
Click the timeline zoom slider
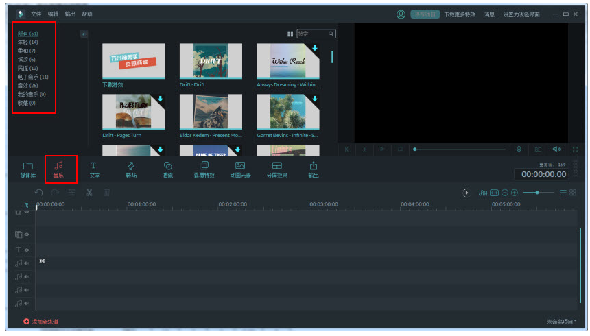click(537, 193)
